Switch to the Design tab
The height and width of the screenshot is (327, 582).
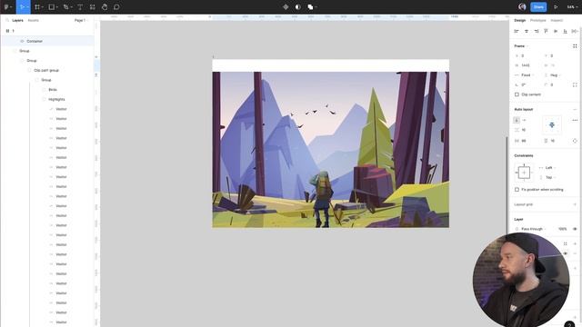519,20
